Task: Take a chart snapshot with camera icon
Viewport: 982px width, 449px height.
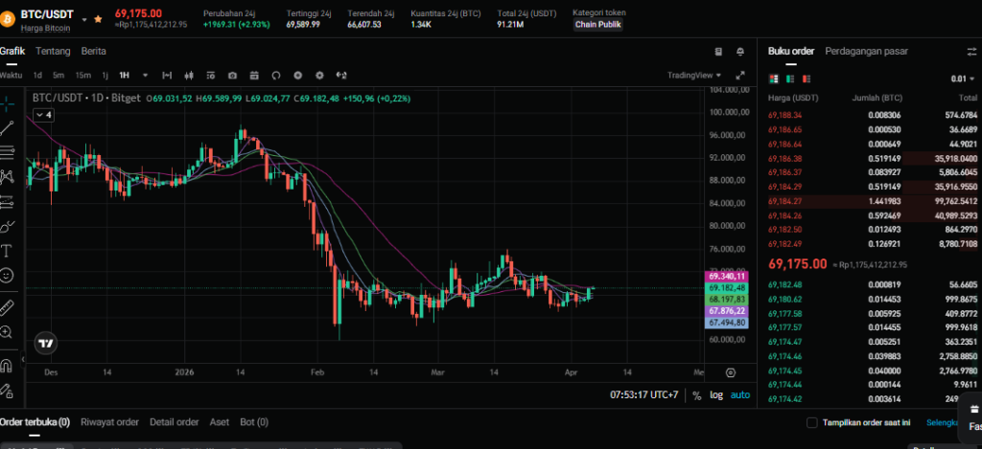Action: click(232, 75)
